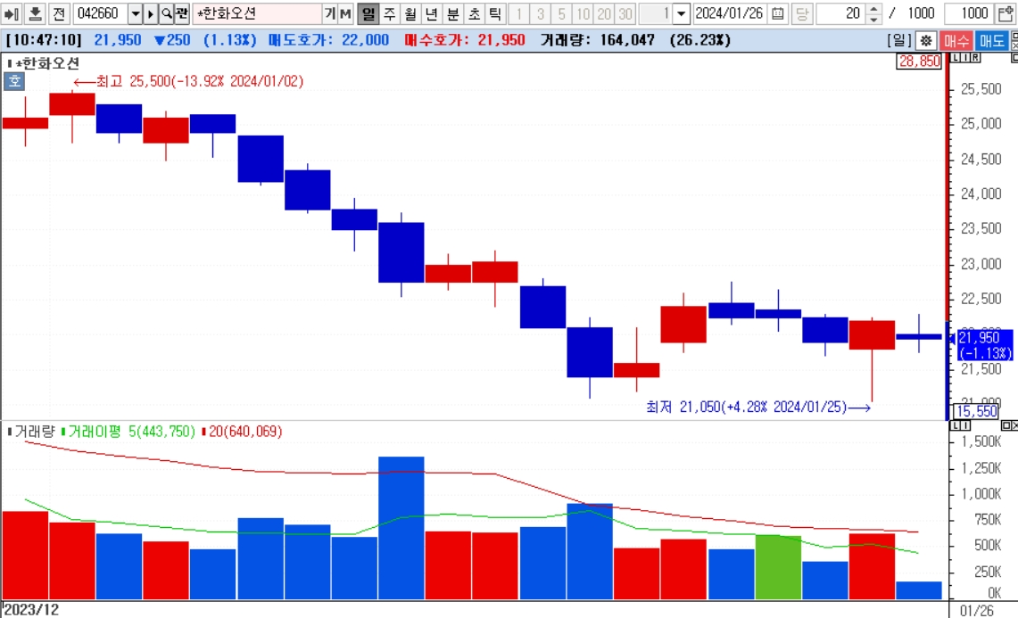Image resolution: width=1018 pixels, height=618 pixels.
Task: Click the 호 quote badge under stock name
Action: tap(14, 81)
